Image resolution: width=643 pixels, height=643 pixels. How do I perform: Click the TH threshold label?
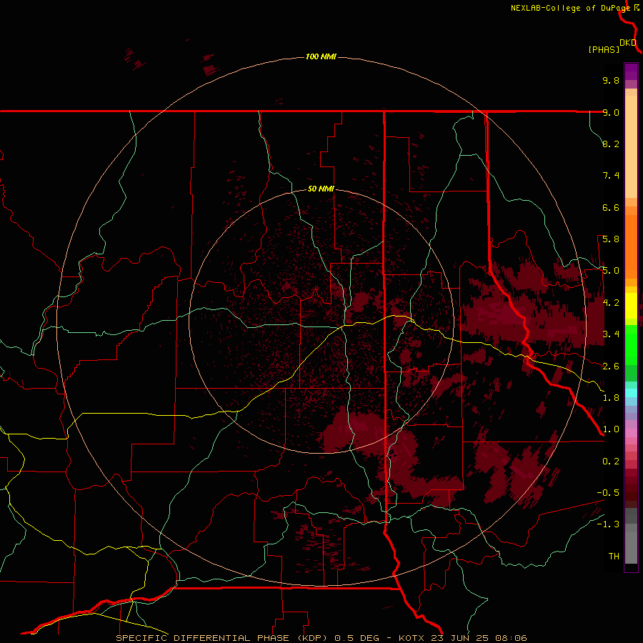[614, 557]
